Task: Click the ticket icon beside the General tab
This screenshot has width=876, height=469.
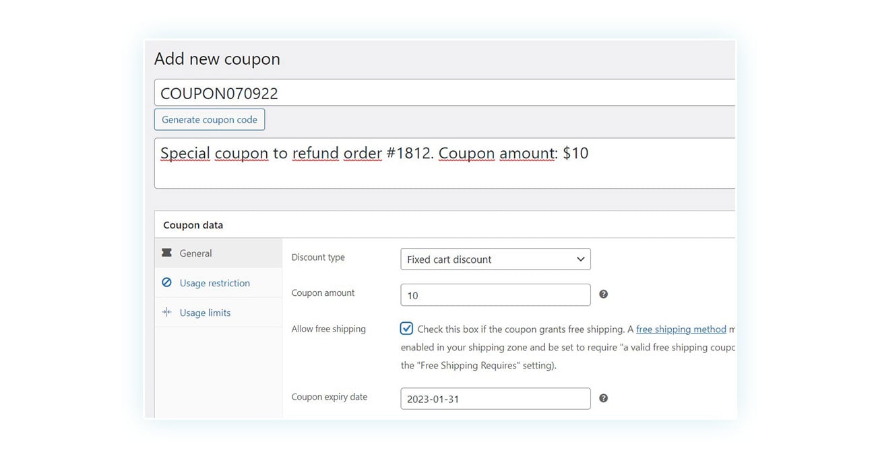Action: pyautogui.click(x=166, y=253)
